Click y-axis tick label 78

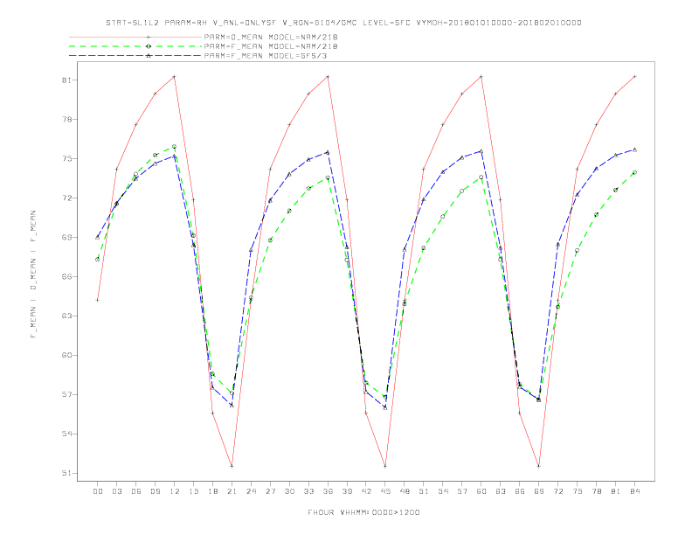pos(67,120)
